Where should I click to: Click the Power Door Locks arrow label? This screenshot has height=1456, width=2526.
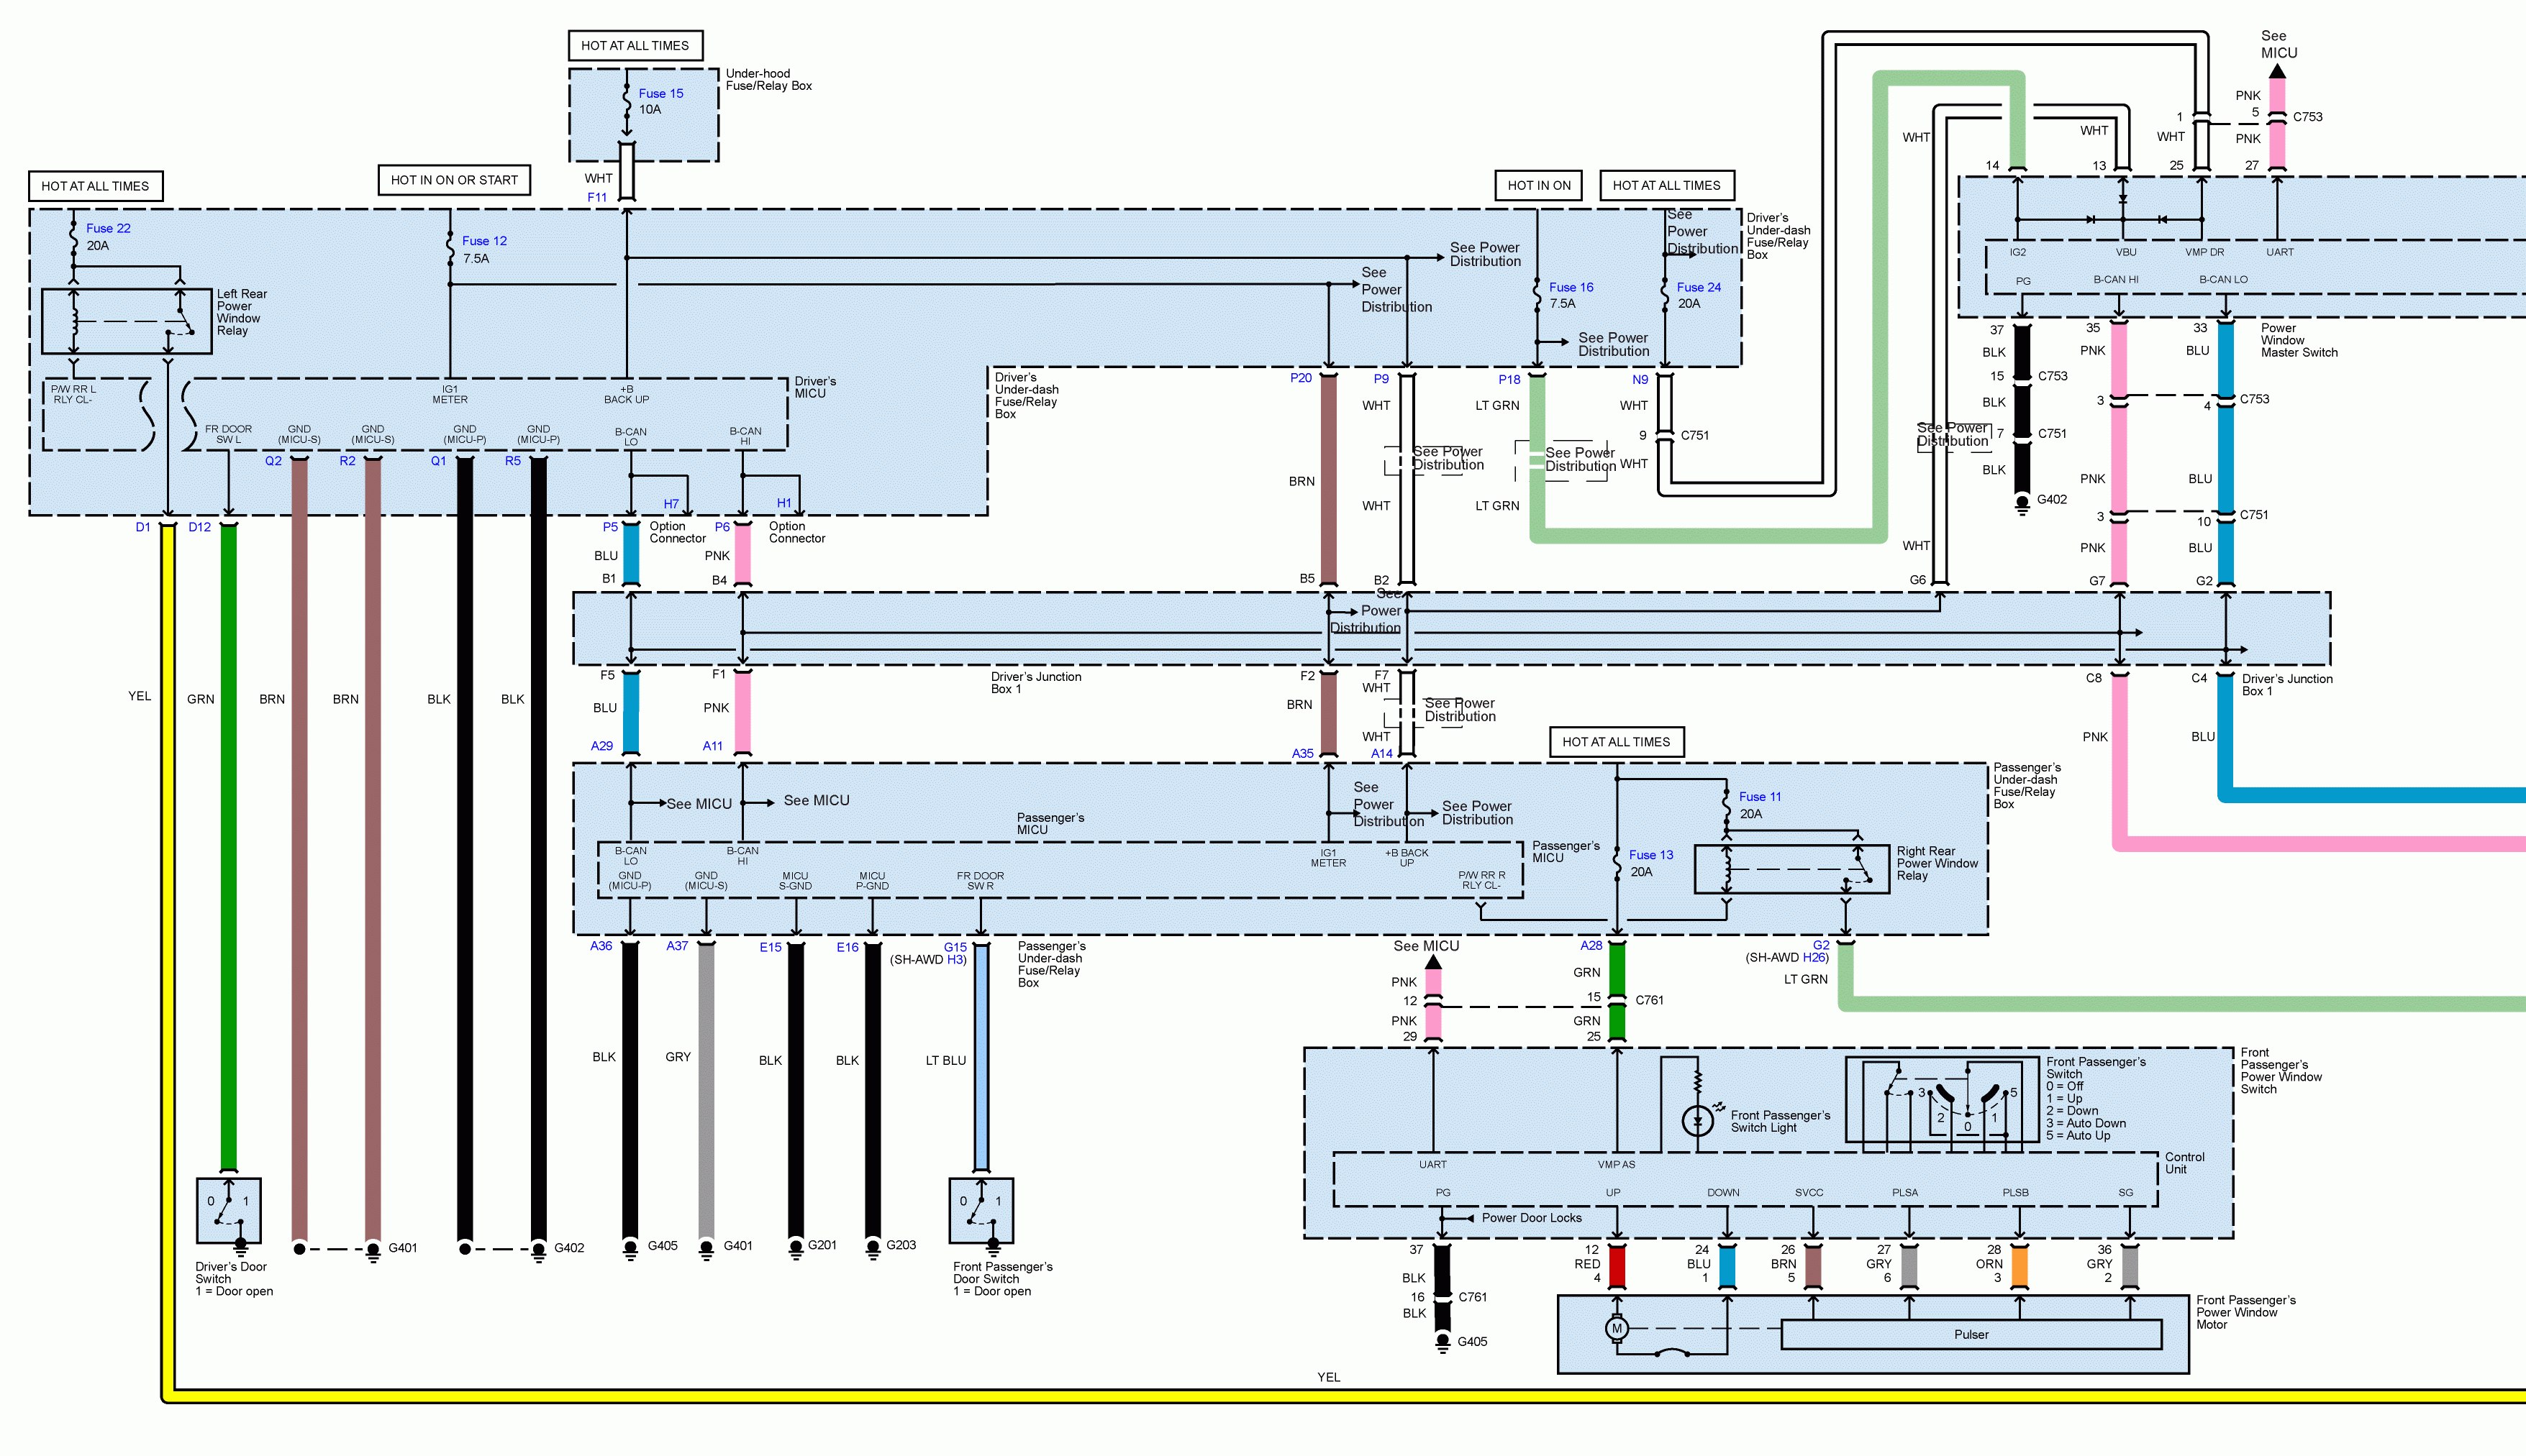pos(1530,1218)
